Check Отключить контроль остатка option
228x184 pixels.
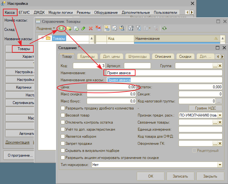point(63,122)
